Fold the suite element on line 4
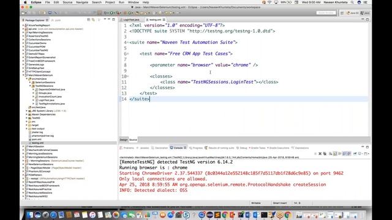 point(128,42)
